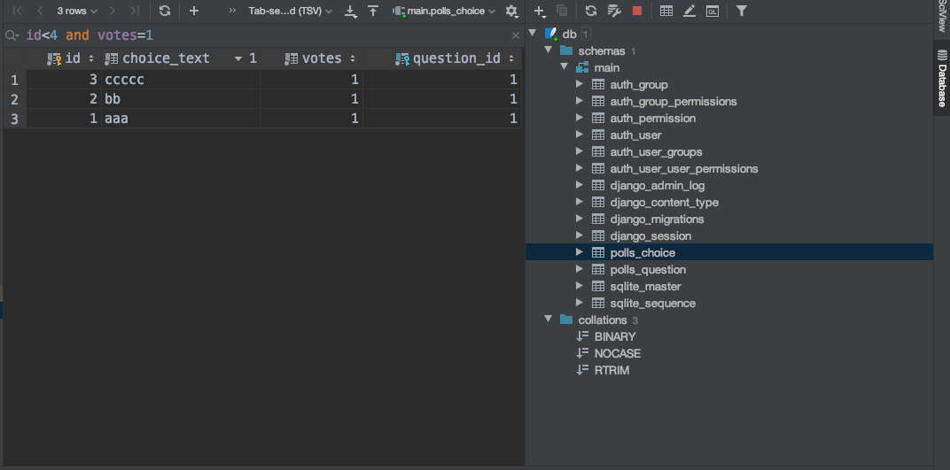The width and height of the screenshot is (950, 470).
Task: Open the QL query console
Action: [x=712, y=11]
